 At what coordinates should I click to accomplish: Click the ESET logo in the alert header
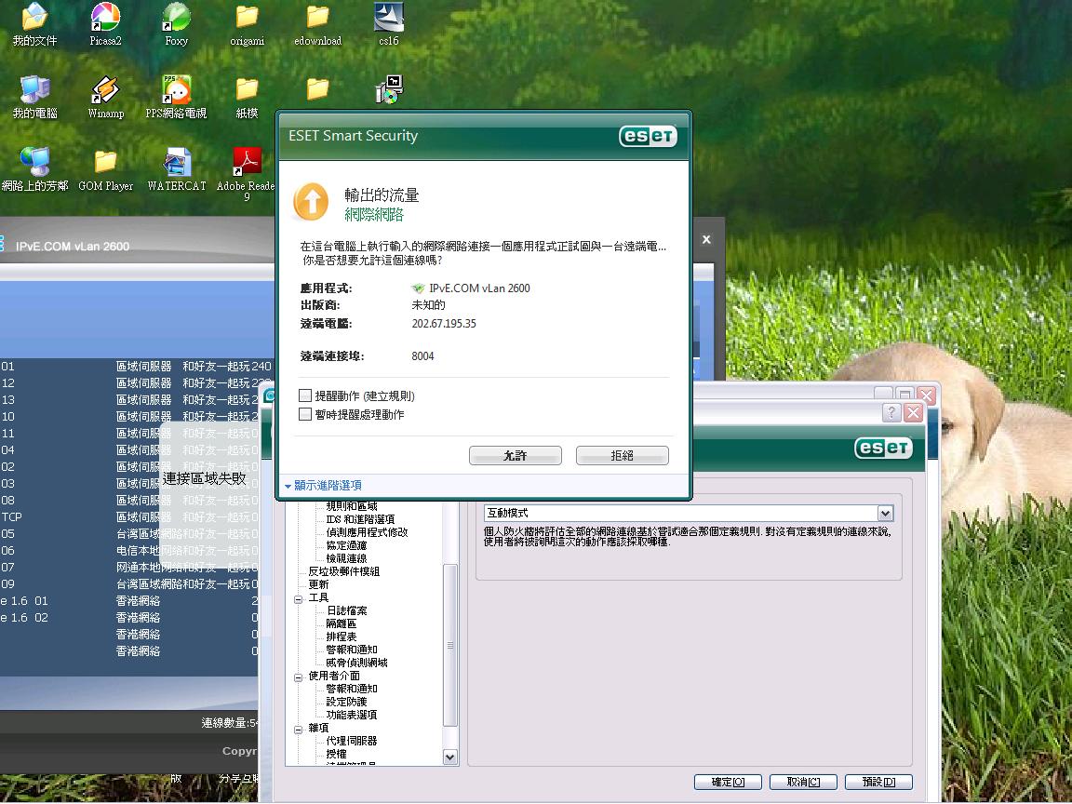pyautogui.click(x=649, y=136)
